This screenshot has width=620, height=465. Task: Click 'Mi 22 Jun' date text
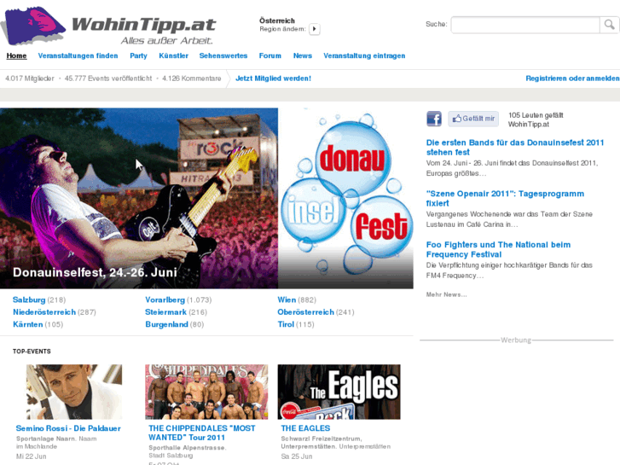click(x=32, y=456)
